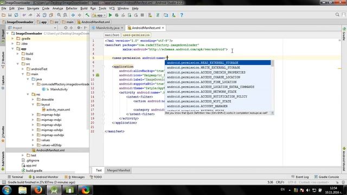This screenshot has height=195, width=347.
Task: Click the Synchronize toolbar icon
Action: click(16, 15)
